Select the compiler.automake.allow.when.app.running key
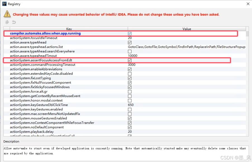The image size is (252, 162). (45, 33)
